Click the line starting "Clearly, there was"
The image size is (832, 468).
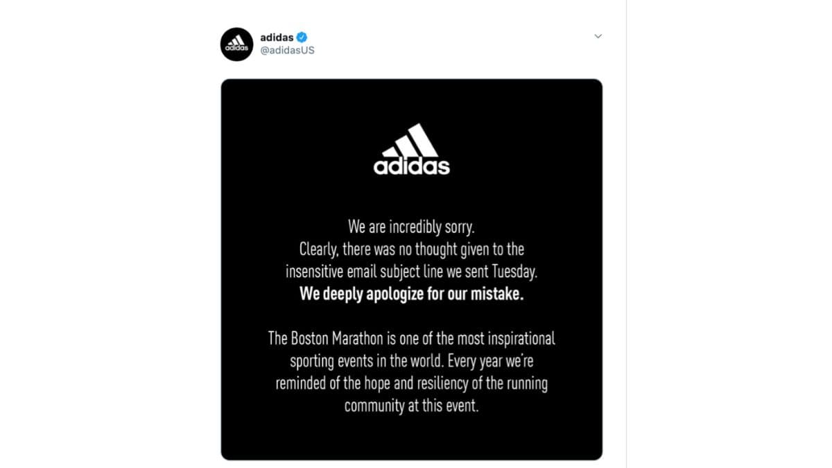[x=411, y=248]
